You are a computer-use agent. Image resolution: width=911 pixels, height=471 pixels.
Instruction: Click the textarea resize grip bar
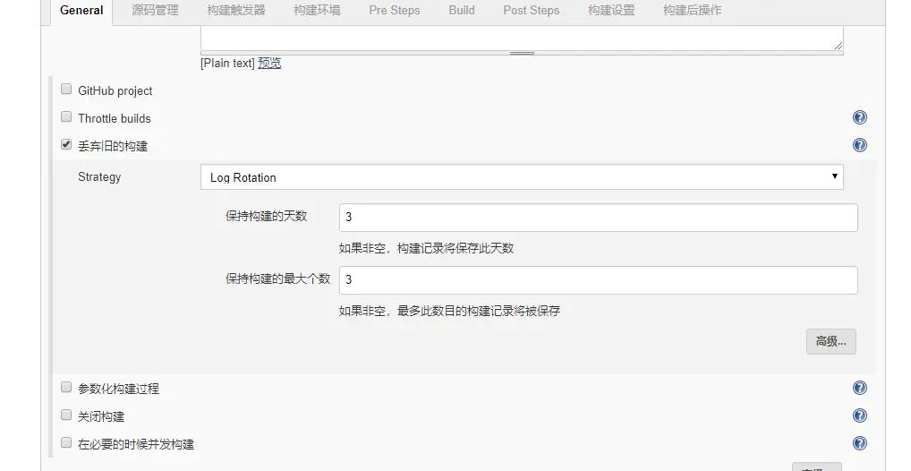coord(522,53)
